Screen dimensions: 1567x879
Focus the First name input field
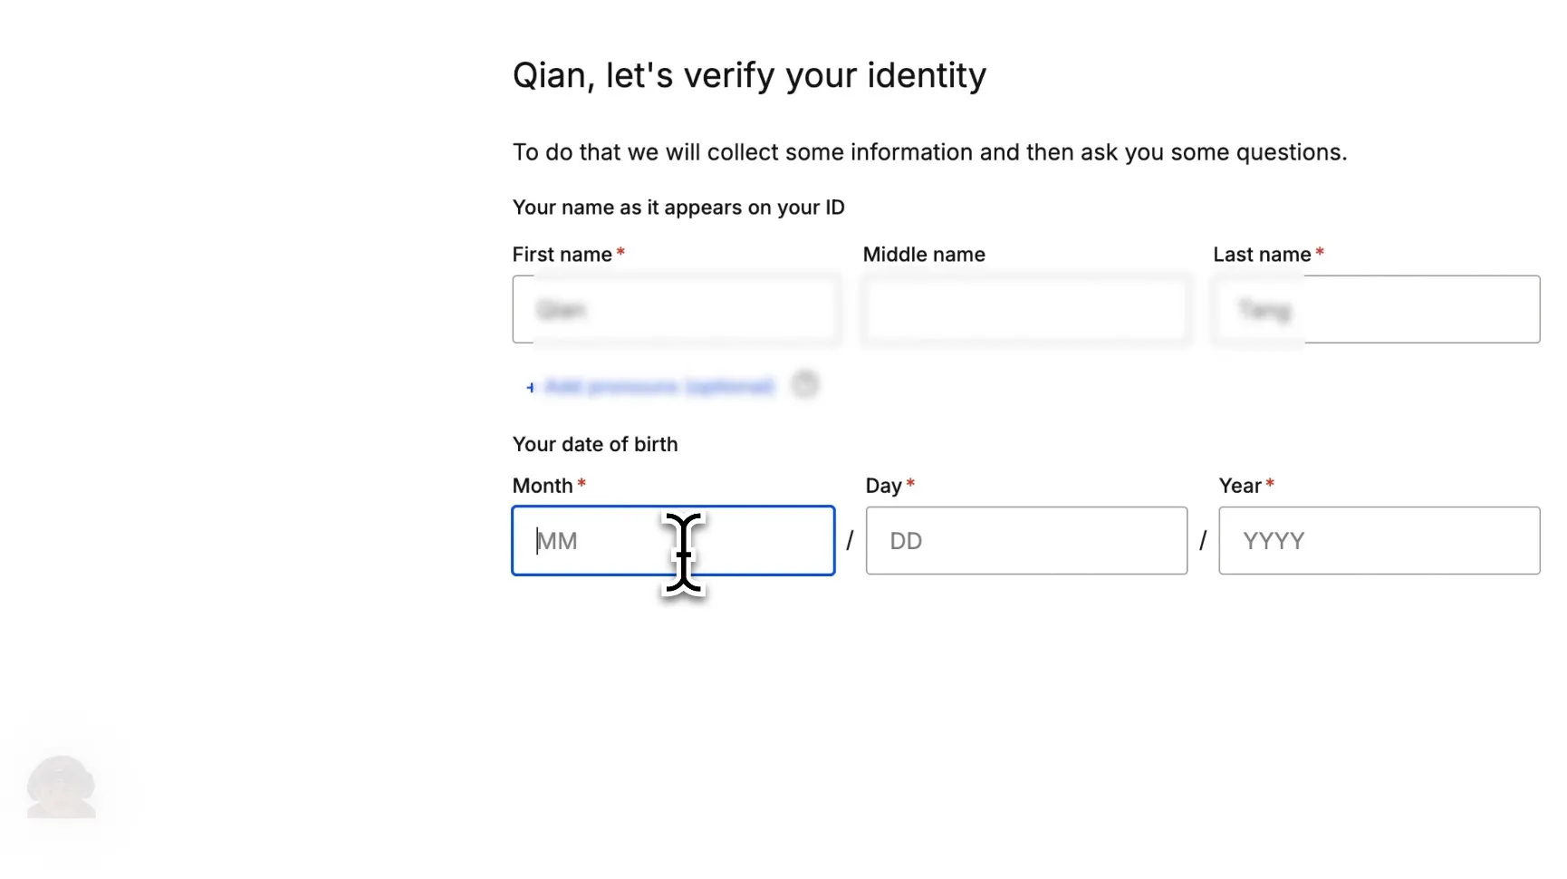point(674,309)
